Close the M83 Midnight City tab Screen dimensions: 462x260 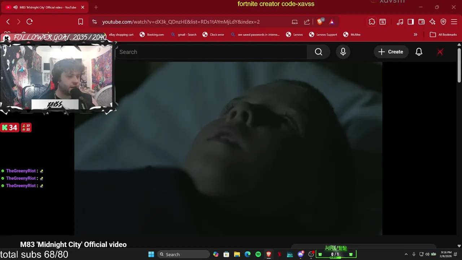click(x=83, y=7)
